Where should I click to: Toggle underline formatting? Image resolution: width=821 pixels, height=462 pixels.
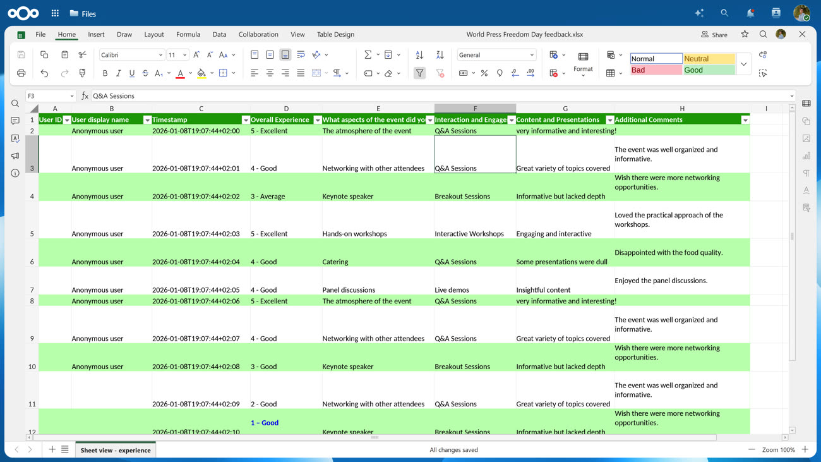[x=131, y=73]
